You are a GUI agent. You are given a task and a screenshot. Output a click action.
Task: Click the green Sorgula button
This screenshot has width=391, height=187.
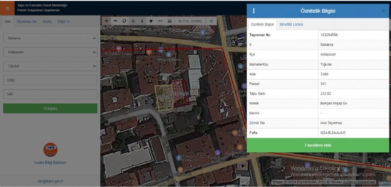pos(50,108)
